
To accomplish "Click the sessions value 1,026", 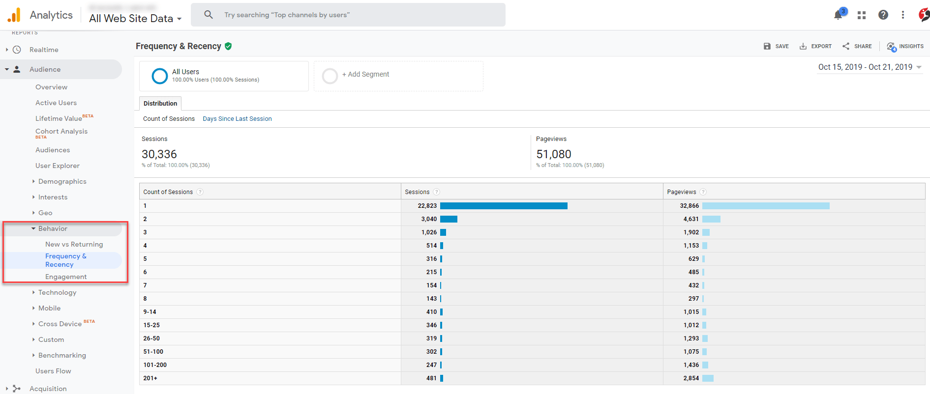I will coord(429,232).
